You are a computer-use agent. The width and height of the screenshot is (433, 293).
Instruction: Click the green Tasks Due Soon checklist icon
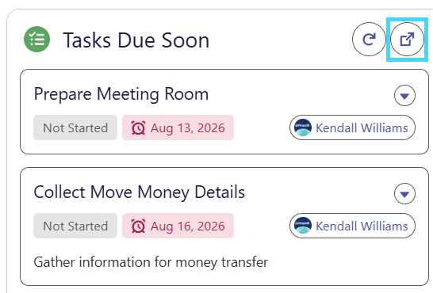(36, 39)
